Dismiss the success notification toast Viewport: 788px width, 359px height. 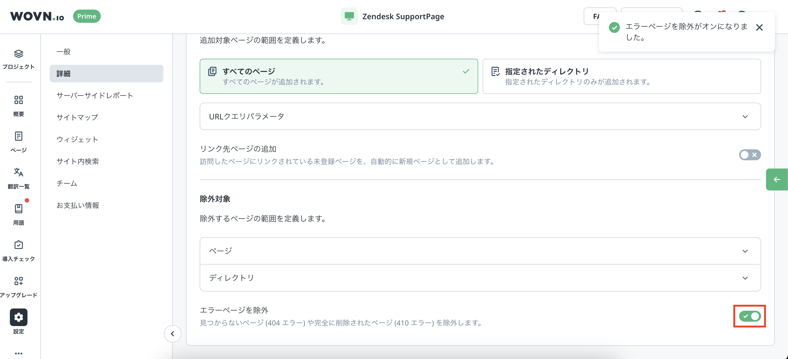tap(759, 28)
